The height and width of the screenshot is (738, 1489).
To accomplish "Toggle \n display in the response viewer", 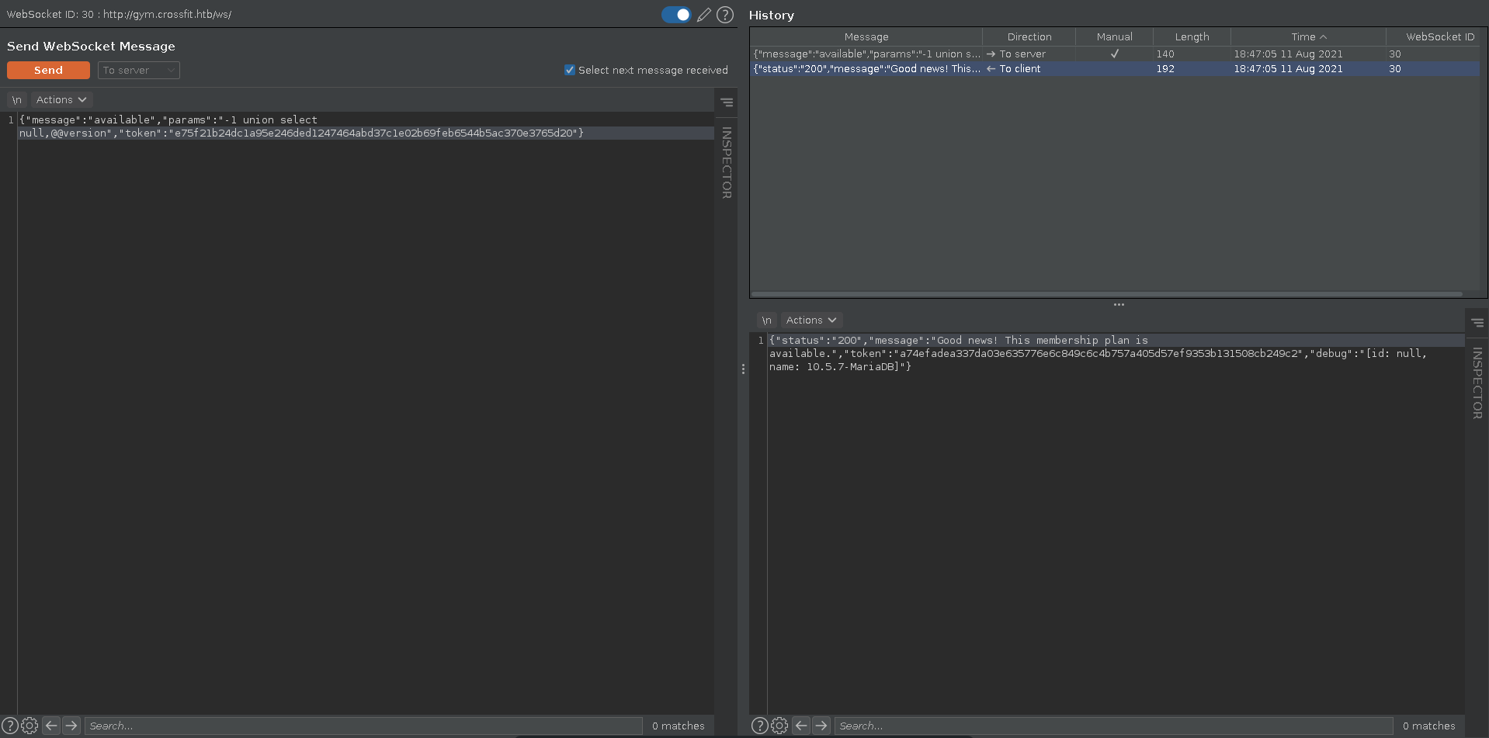I will click(x=766, y=320).
